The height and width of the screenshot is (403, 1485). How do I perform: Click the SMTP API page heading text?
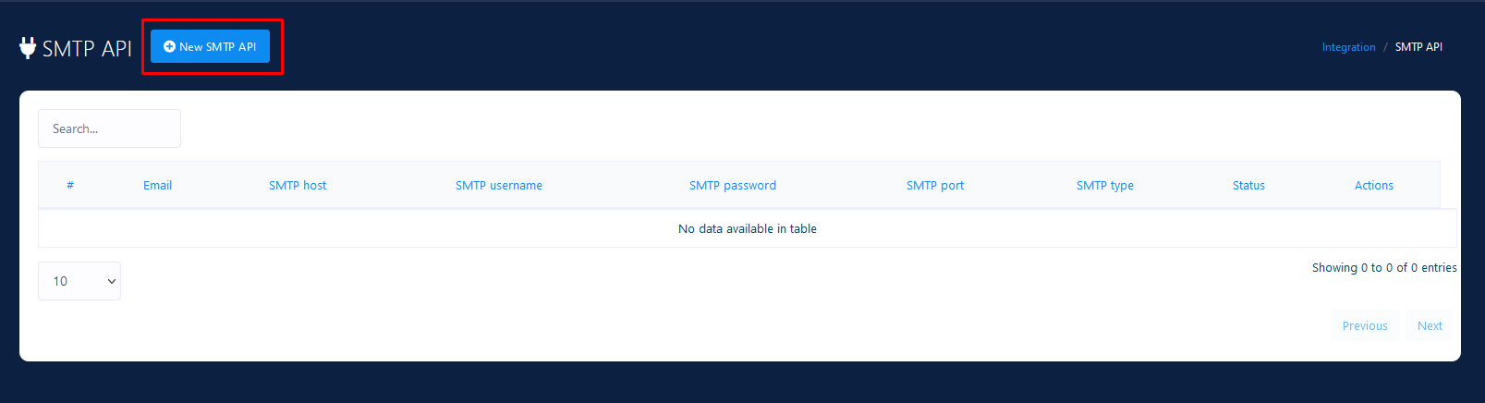tap(87, 49)
